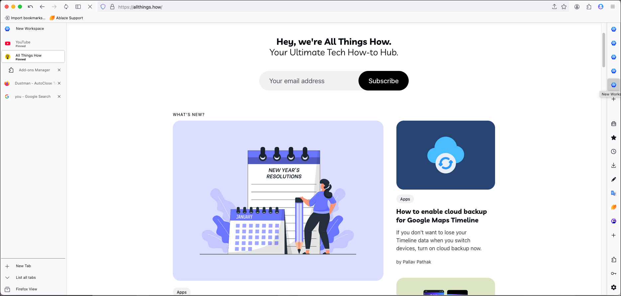Open the hamburger application menu
The image size is (621, 296).
tap(613, 7)
